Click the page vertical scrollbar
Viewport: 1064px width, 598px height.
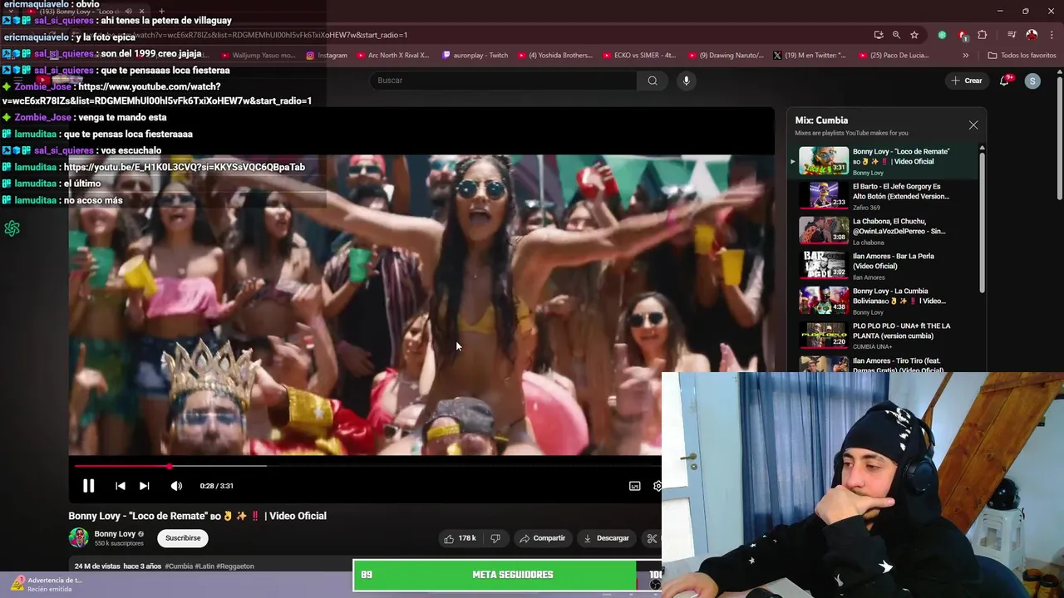click(x=1059, y=137)
